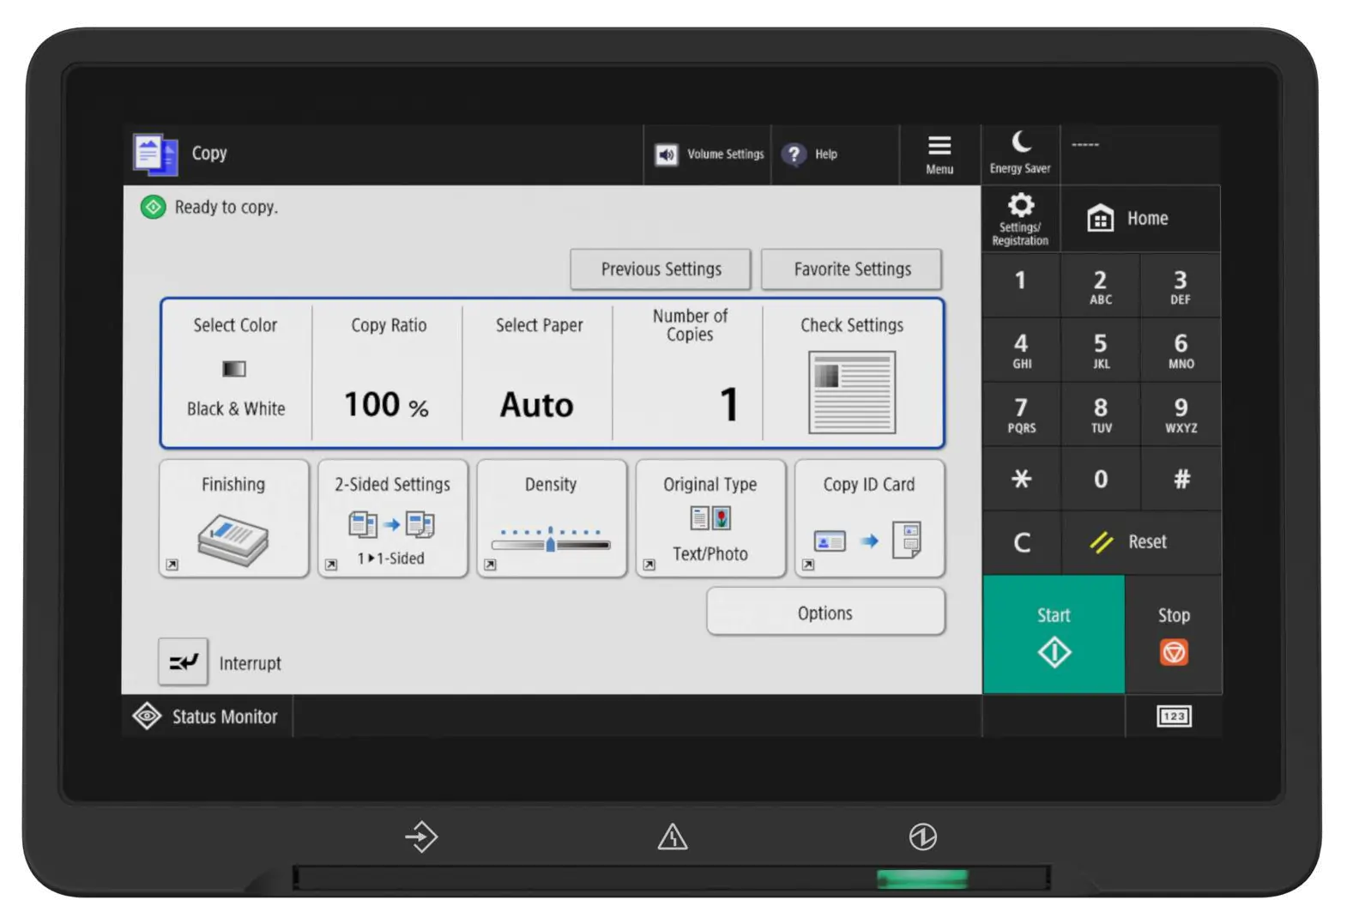Toggle the 123 numeric keypad icon
This screenshot has height=918, width=1347.
(1174, 716)
